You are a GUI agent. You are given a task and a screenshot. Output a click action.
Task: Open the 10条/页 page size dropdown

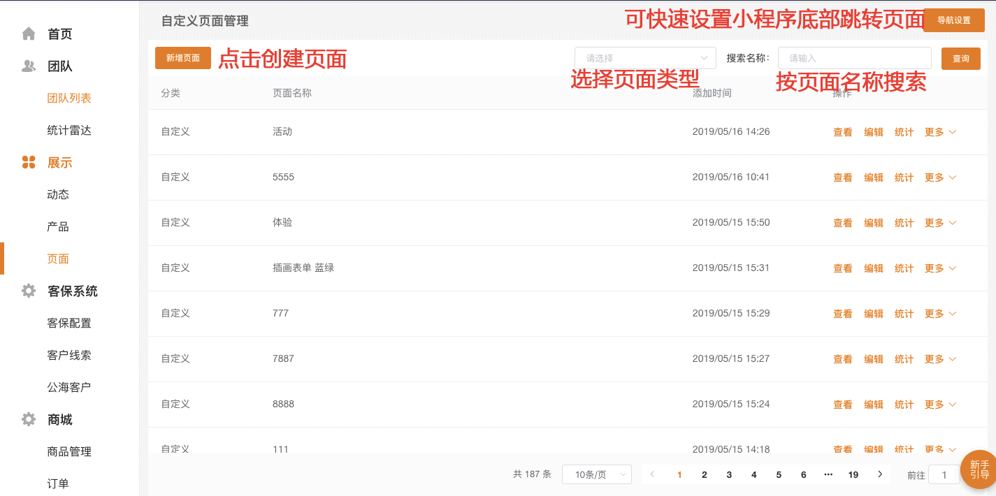(x=596, y=474)
